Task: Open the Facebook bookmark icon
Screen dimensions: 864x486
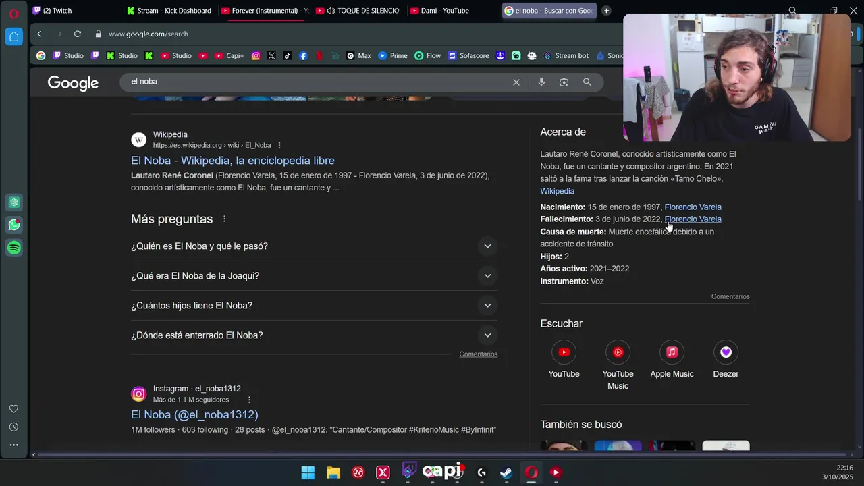Action: tap(303, 56)
